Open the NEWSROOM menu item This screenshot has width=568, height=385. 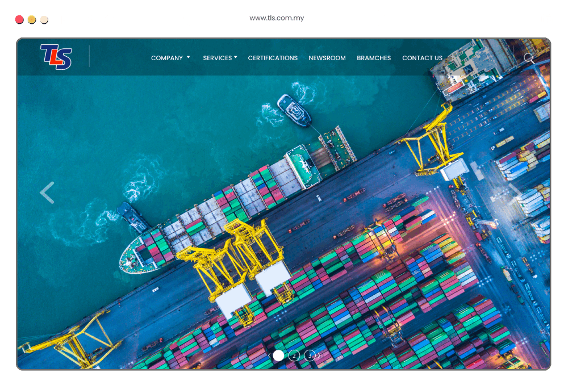[x=327, y=58]
